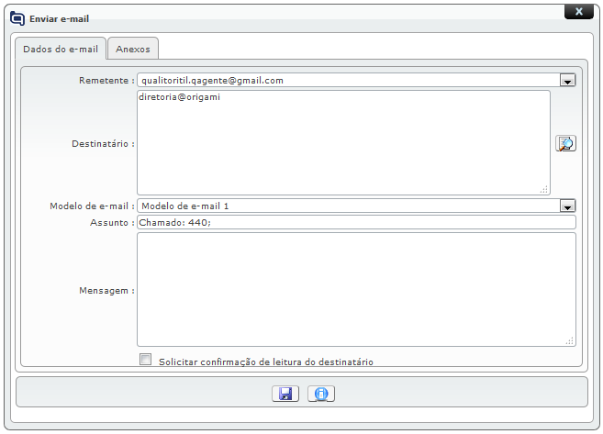Expand the Modelo de e-mail dropdown arrow
Screen dimensions: 603x434
tap(567, 206)
